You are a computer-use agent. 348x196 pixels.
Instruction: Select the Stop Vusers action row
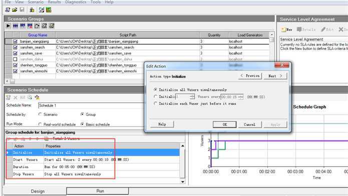pyautogui.click(x=93, y=174)
